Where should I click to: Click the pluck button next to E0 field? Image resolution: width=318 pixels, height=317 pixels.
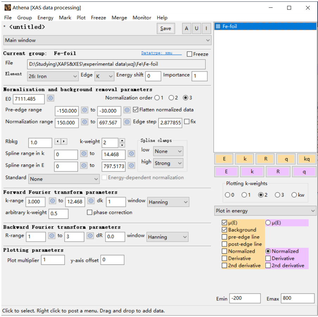pyautogui.click(x=51, y=98)
